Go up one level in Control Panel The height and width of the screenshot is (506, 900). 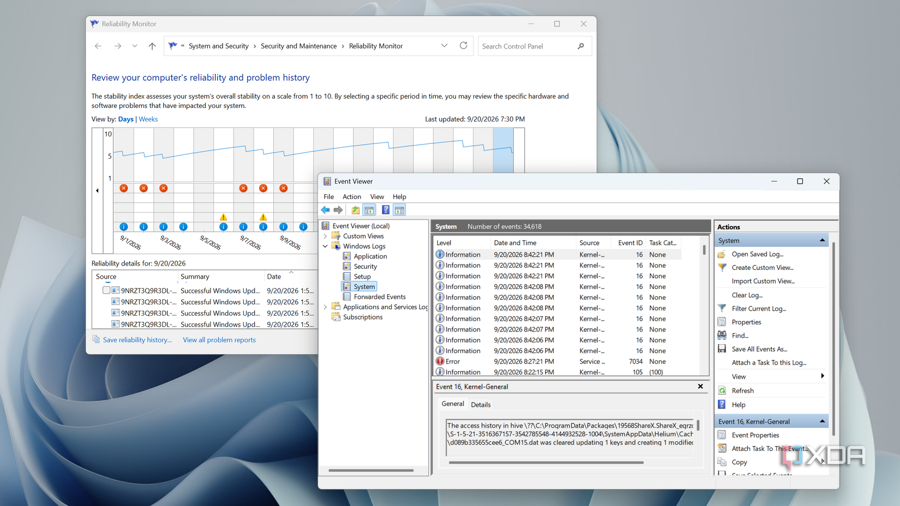coord(152,46)
